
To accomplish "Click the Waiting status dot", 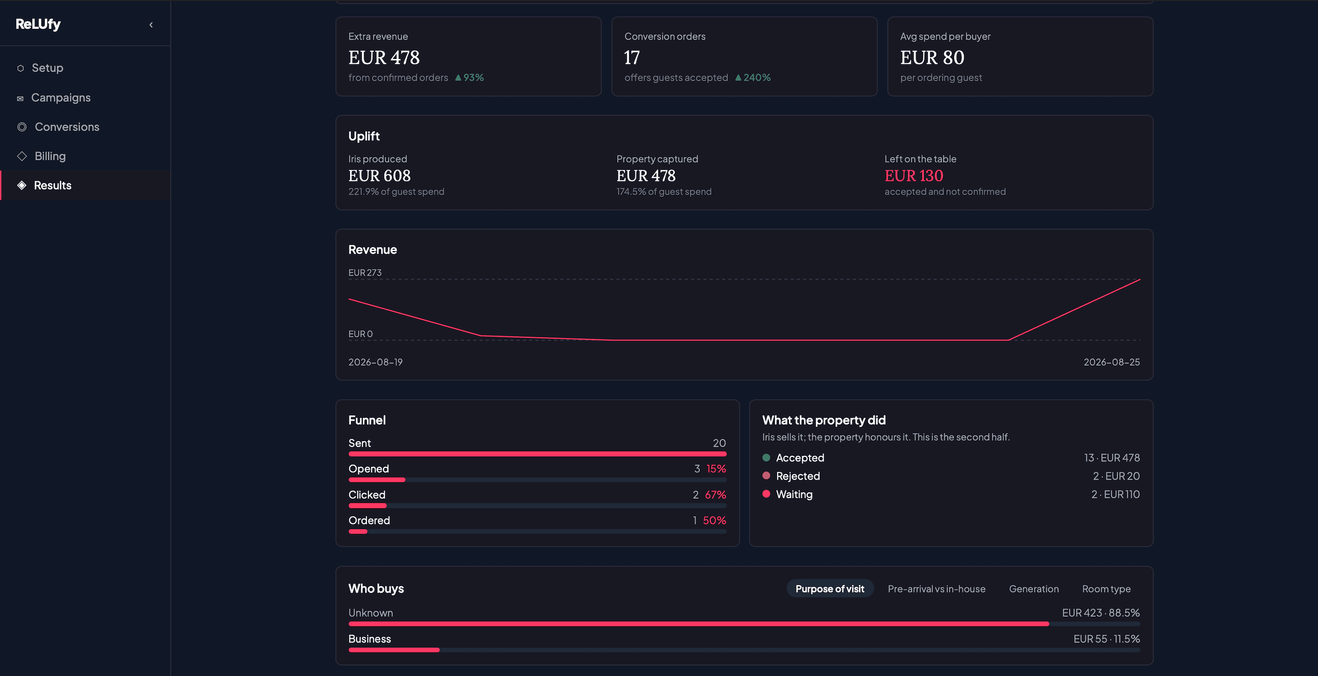I will pos(766,494).
